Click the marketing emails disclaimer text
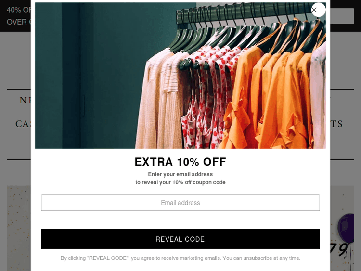The image size is (361, 271). point(180,258)
